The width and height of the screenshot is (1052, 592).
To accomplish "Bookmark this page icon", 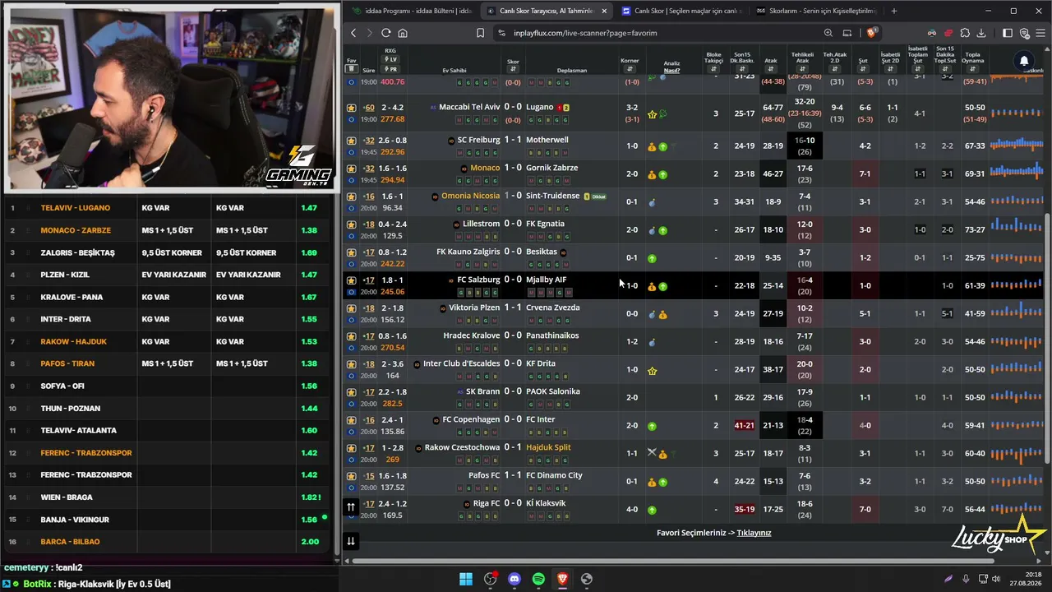I will (x=480, y=33).
